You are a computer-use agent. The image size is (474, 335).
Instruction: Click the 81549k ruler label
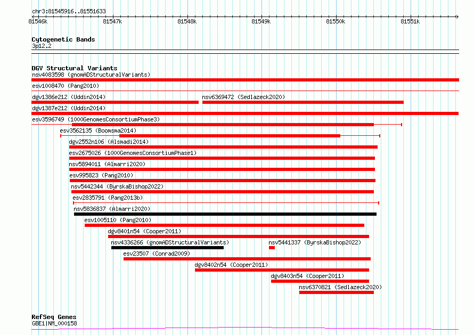(261, 21)
